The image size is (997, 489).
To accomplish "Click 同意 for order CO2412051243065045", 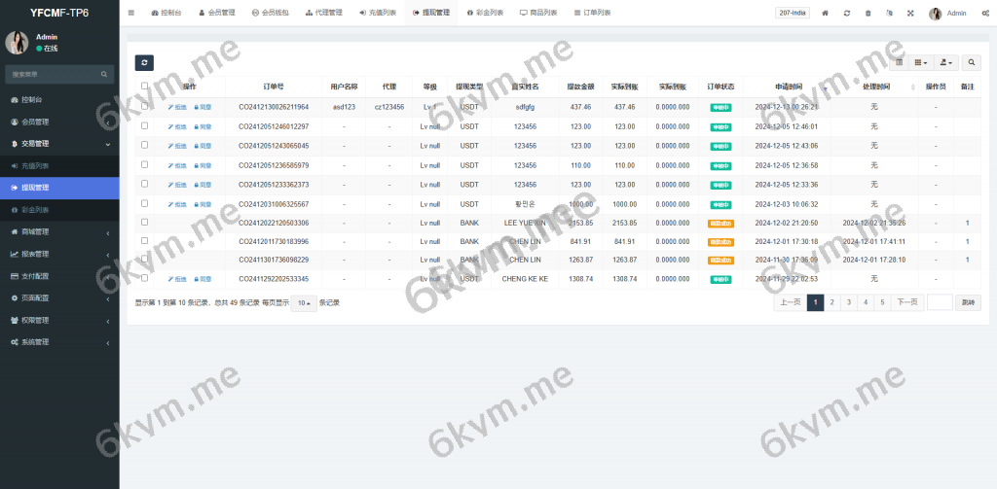I will pyautogui.click(x=203, y=146).
